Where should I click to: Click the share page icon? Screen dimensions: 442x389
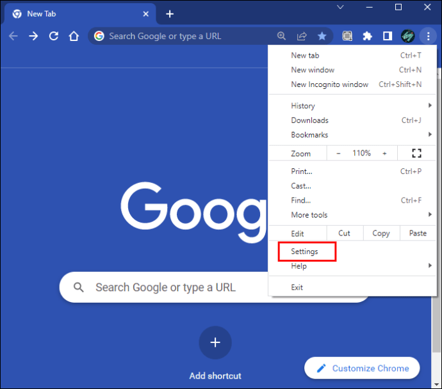click(302, 36)
